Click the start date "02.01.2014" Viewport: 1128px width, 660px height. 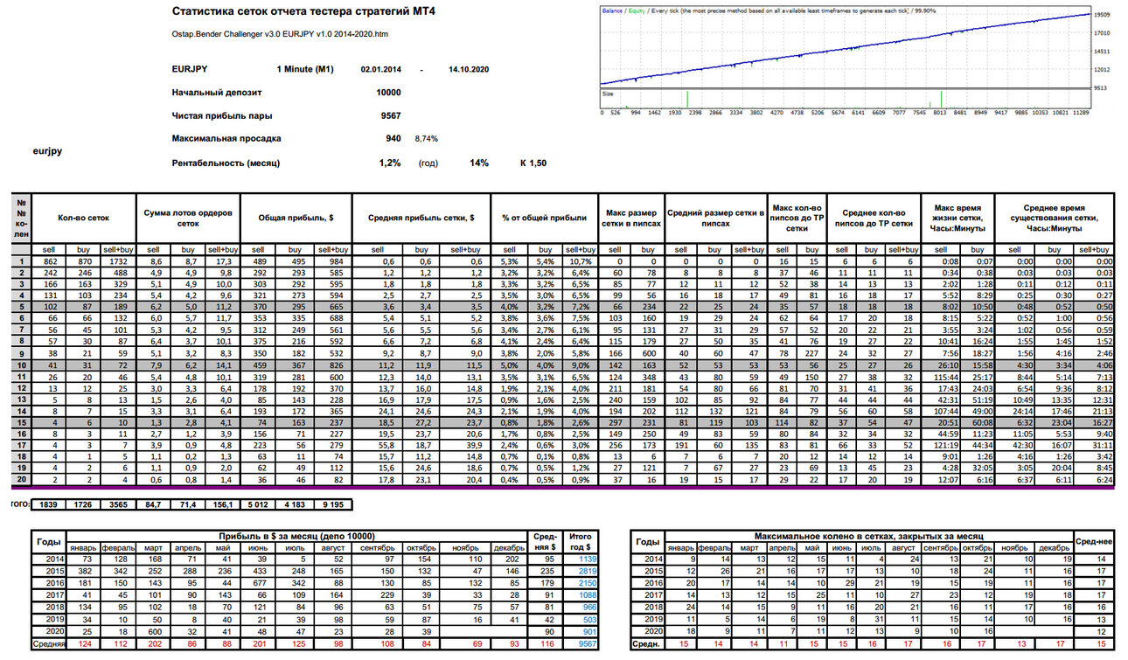(380, 69)
